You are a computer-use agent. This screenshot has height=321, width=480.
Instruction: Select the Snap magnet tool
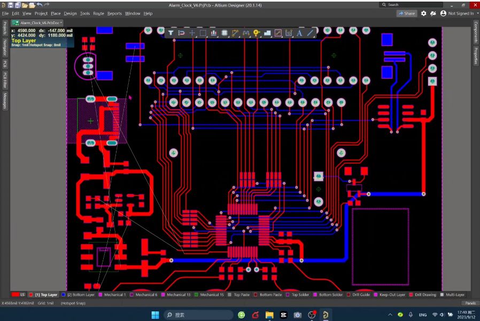181,33
